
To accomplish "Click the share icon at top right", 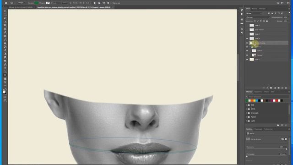I will click(x=288, y=3).
